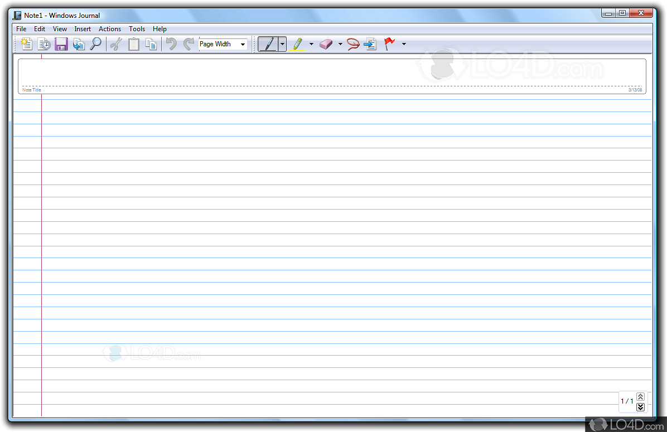Select the Lasso Selection tool
667x432 pixels.
click(x=353, y=44)
